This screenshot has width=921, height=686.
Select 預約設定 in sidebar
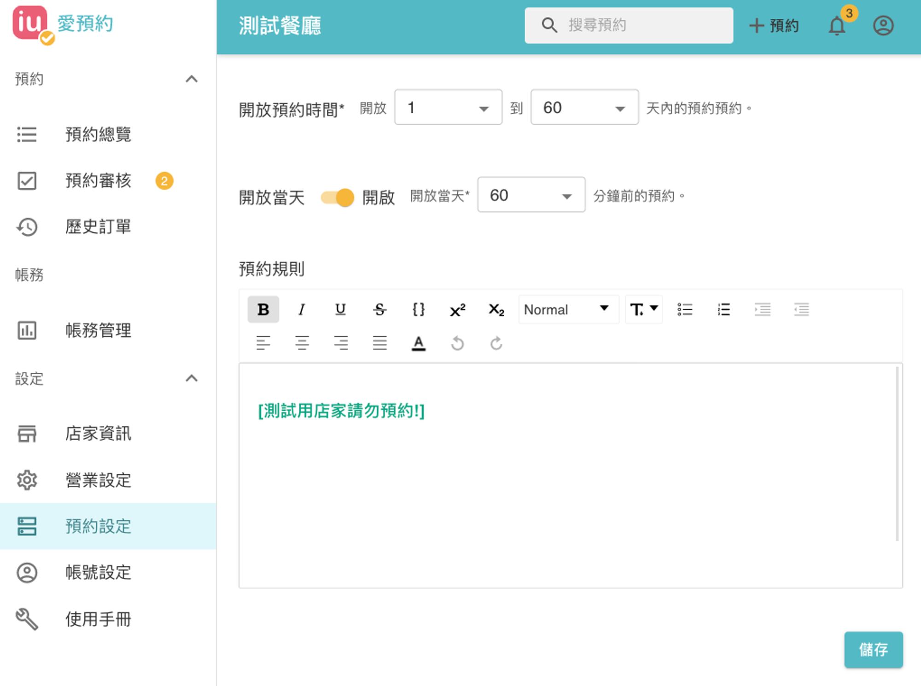coord(108,526)
